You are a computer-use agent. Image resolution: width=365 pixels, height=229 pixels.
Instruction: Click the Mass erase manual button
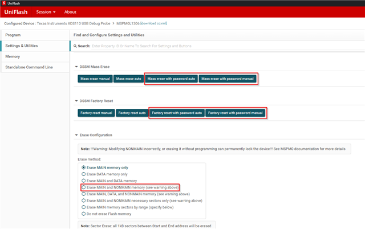(x=95, y=79)
